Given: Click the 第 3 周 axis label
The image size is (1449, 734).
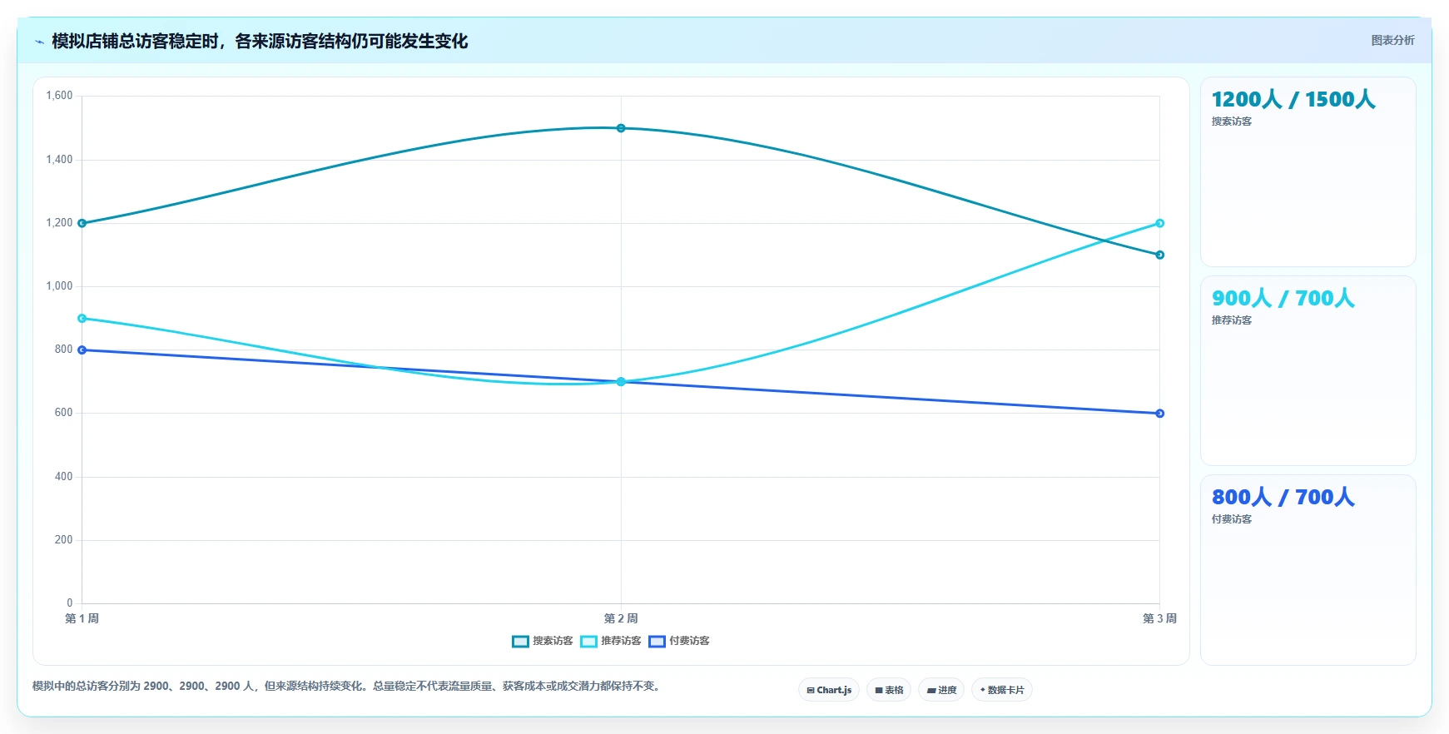Looking at the screenshot, I should (1159, 618).
